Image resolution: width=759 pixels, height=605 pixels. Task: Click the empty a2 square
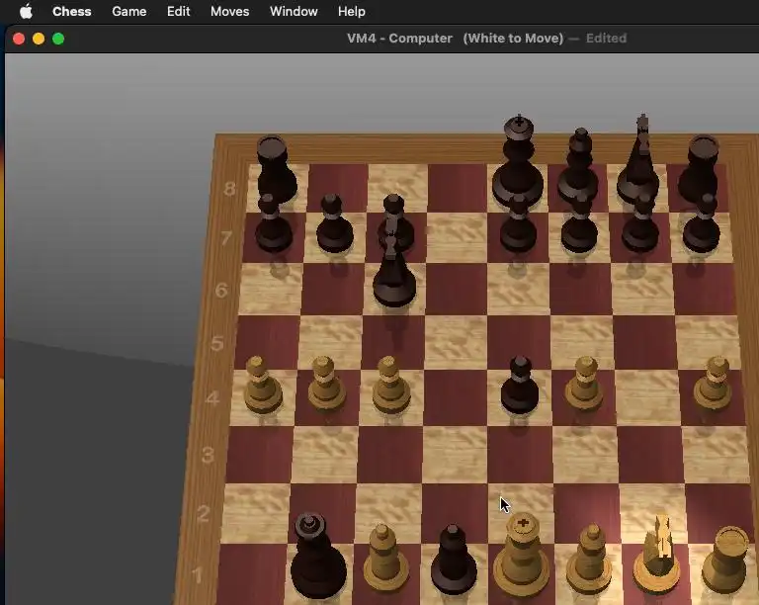(256, 513)
